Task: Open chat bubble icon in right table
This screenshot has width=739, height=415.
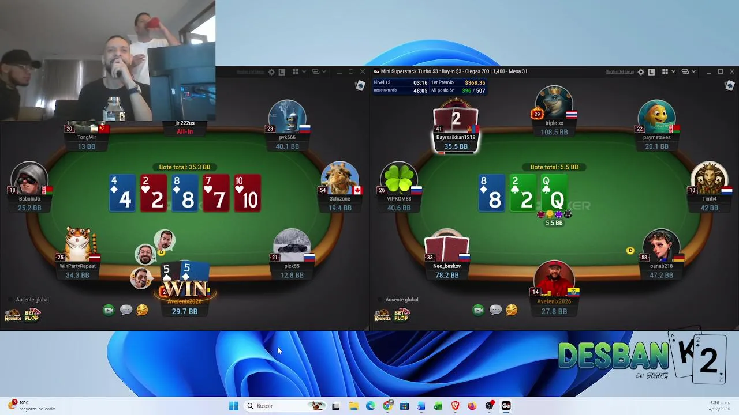Action: [x=495, y=310]
